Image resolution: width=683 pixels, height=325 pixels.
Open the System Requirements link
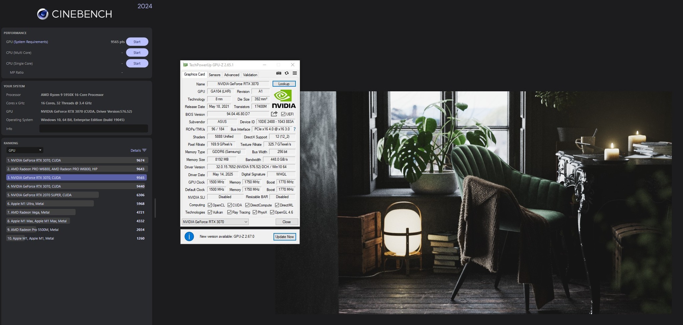[31, 42]
